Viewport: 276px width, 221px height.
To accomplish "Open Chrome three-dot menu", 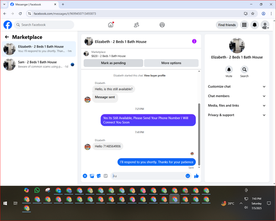I will click(x=271, y=14).
